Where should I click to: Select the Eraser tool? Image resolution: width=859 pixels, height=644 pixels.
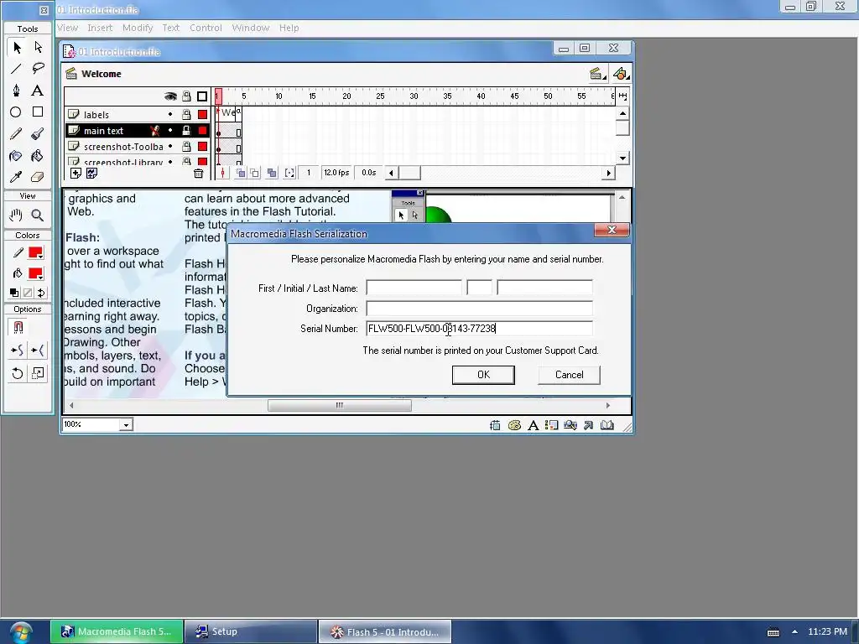(38, 178)
